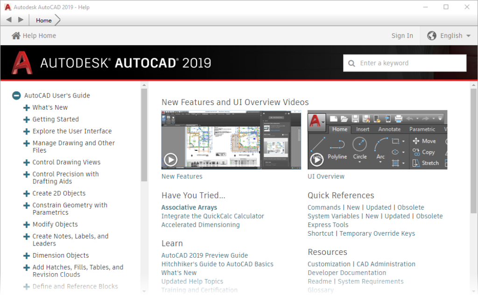Open the English language dropdown
478x296 pixels.
[x=452, y=35]
